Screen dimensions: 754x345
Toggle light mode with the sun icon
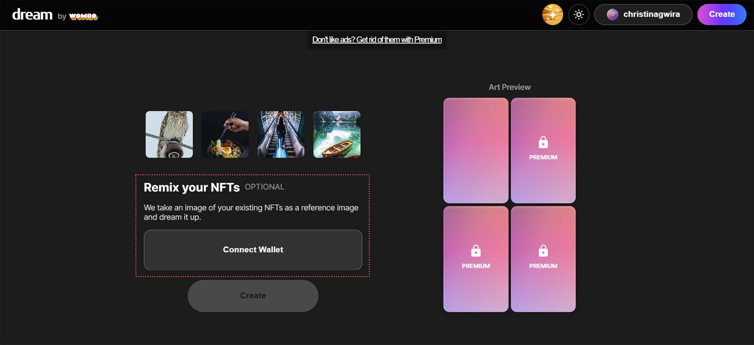pos(579,15)
